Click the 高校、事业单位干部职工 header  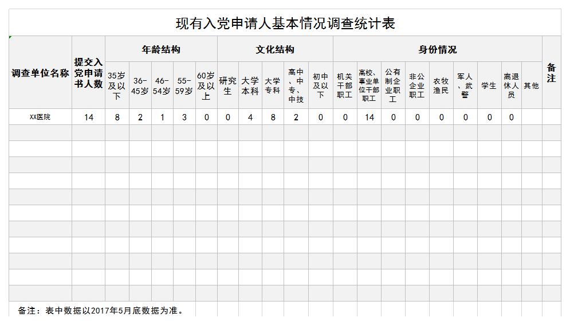pyautogui.click(x=369, y=85)
